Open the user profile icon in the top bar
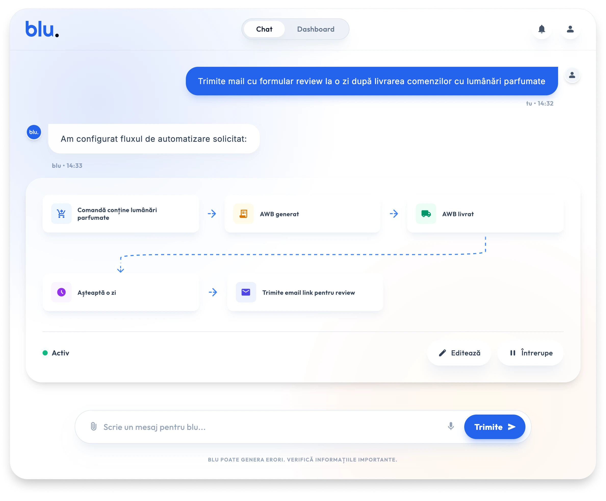This screenshot has height=501, width=606. tap(570, 29)
